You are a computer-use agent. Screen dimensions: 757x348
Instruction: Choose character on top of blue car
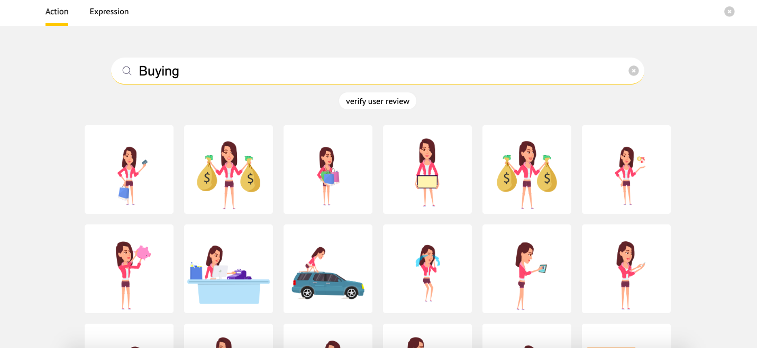(x=328, y=269)
